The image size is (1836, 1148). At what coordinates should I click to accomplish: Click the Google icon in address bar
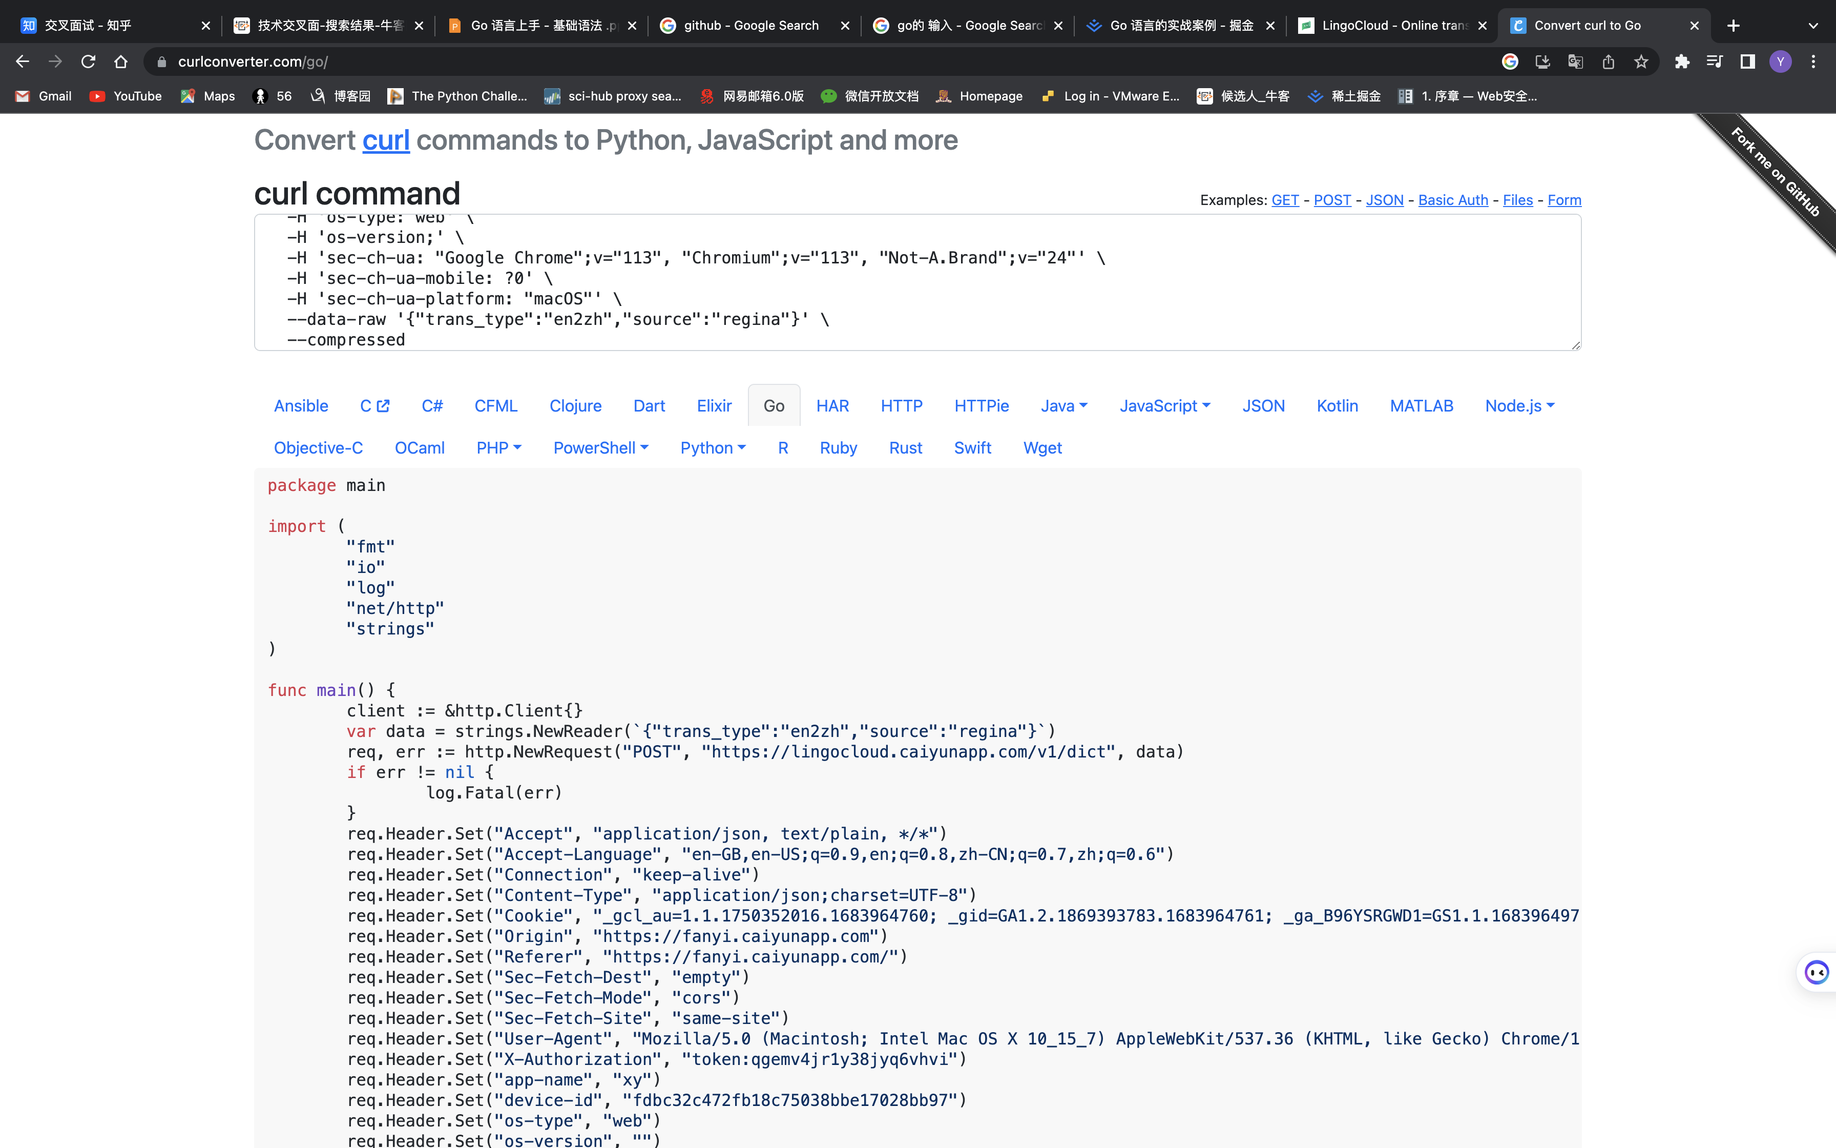tap(1510, 61)
